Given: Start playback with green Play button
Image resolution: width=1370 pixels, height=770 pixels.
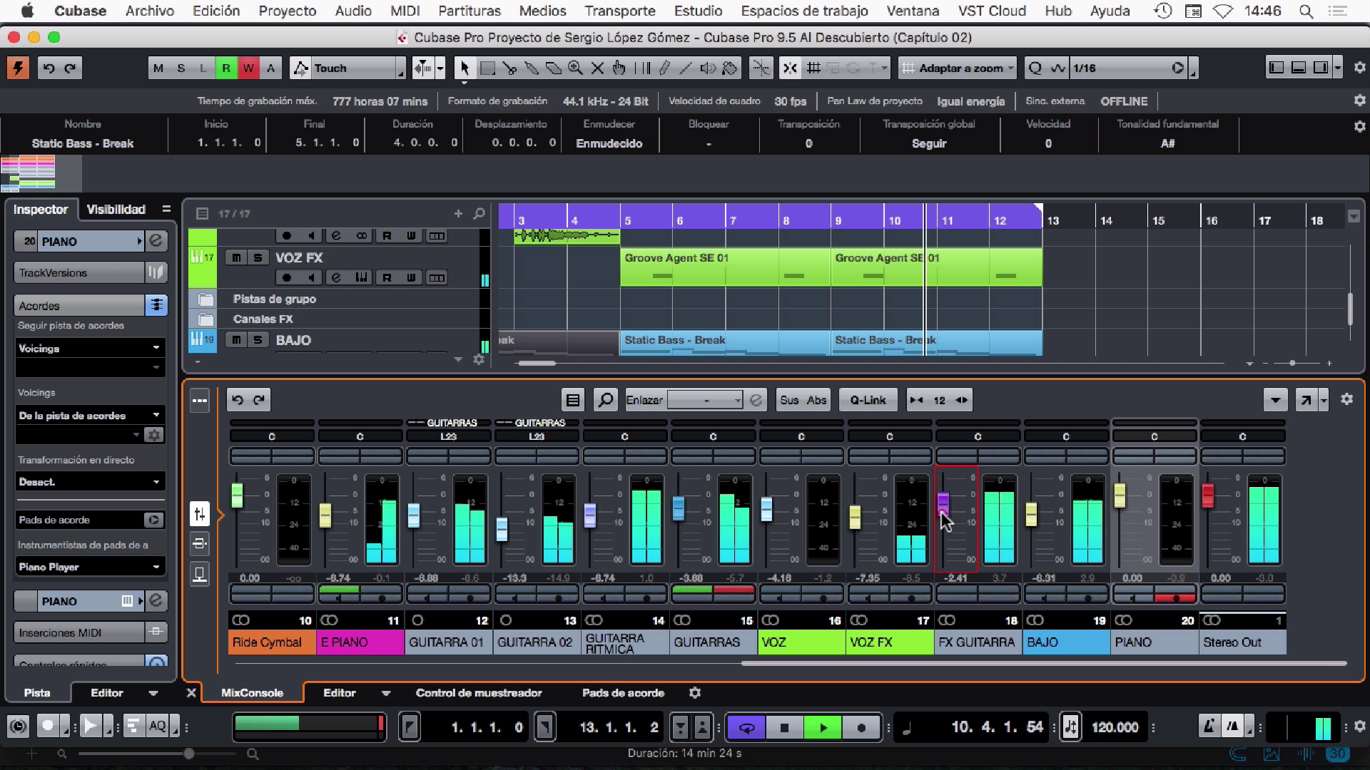Looking at the screenshot, I should [823, 727].
